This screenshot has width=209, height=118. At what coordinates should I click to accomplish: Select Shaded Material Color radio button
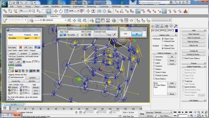point(163,48)
